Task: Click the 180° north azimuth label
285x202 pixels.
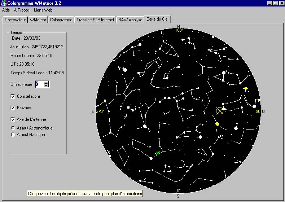Action: pos(179,30)
